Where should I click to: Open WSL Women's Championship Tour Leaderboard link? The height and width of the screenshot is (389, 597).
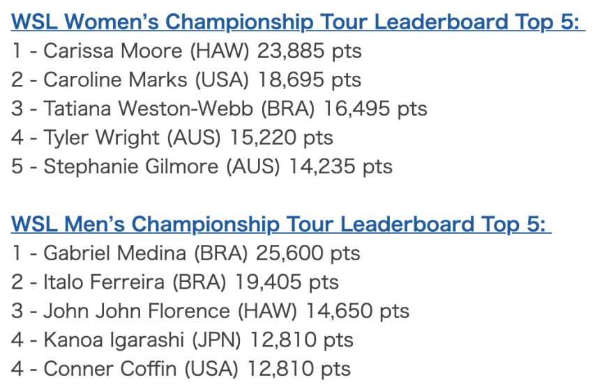[x=298, y=22]
